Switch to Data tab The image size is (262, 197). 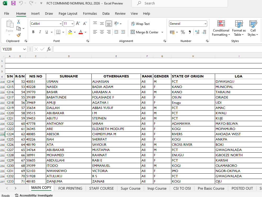(x=106, y=14)
